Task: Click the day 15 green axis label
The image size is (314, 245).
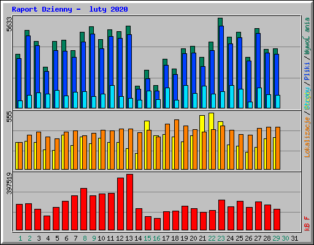Action: click(147, 238)
